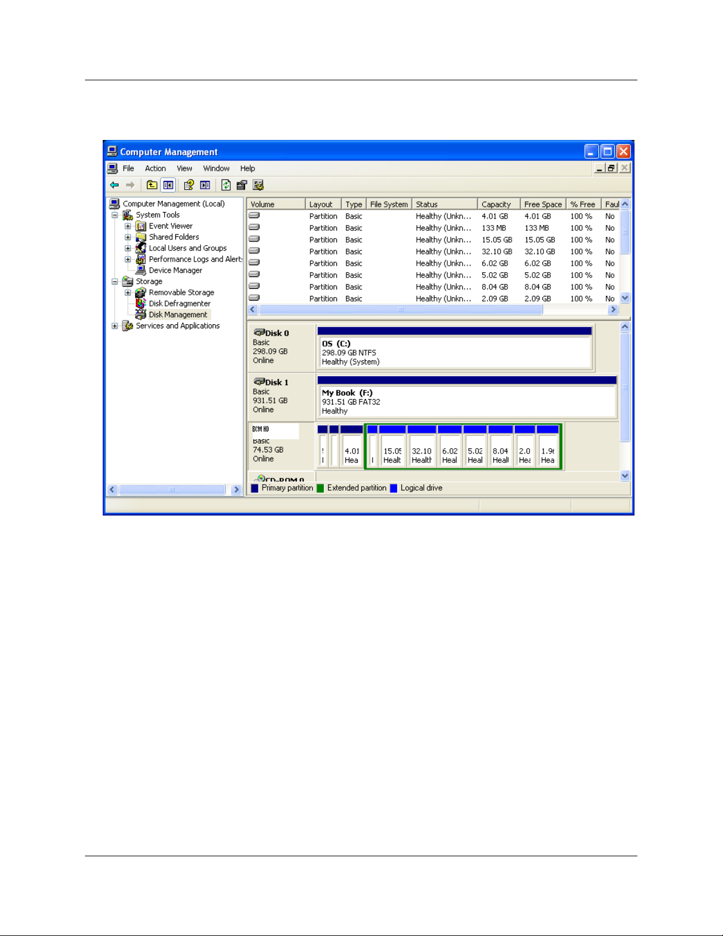Click the System Tools tree icon

pyautogui.click(x=127, y=215)
